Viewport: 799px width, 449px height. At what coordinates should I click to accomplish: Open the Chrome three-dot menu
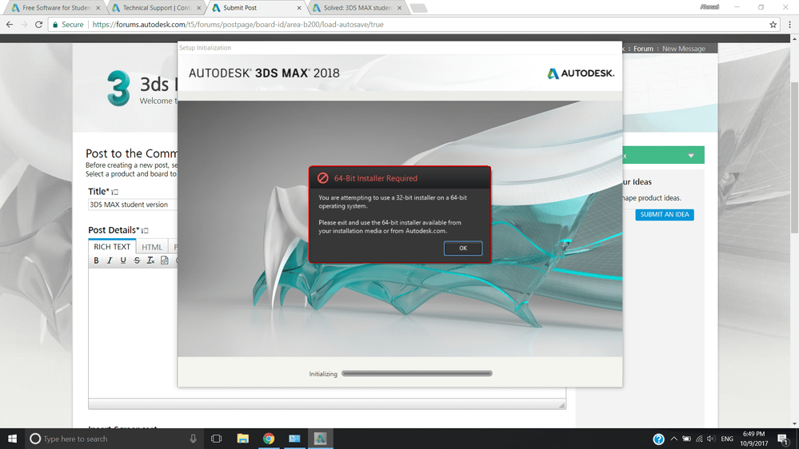tap(790, 25)
